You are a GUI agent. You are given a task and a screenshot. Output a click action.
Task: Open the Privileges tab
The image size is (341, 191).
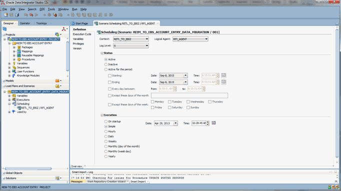tap(78, 43)
